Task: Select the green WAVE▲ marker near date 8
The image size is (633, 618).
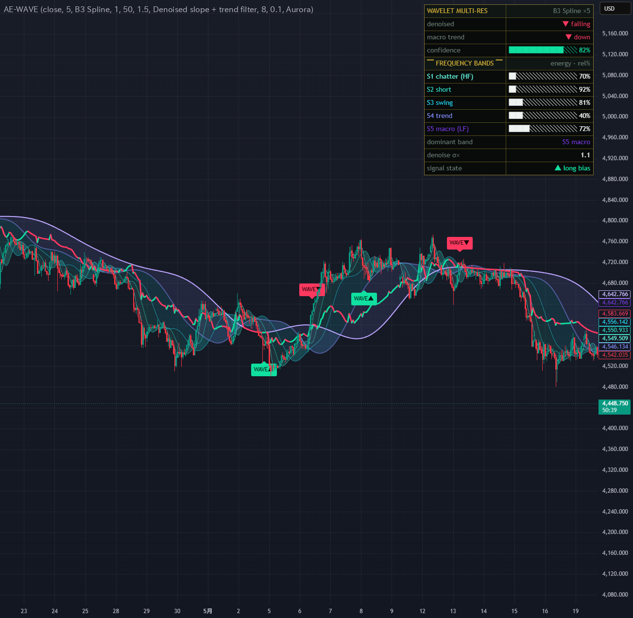Action: coord(364,299)
